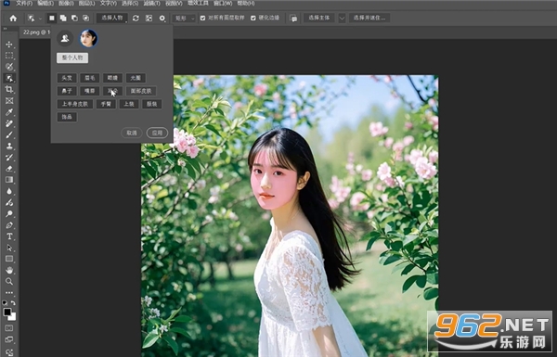Switch to the 22.png document tab
This screenshot has height=357, width=557.
tap(35, 32)
